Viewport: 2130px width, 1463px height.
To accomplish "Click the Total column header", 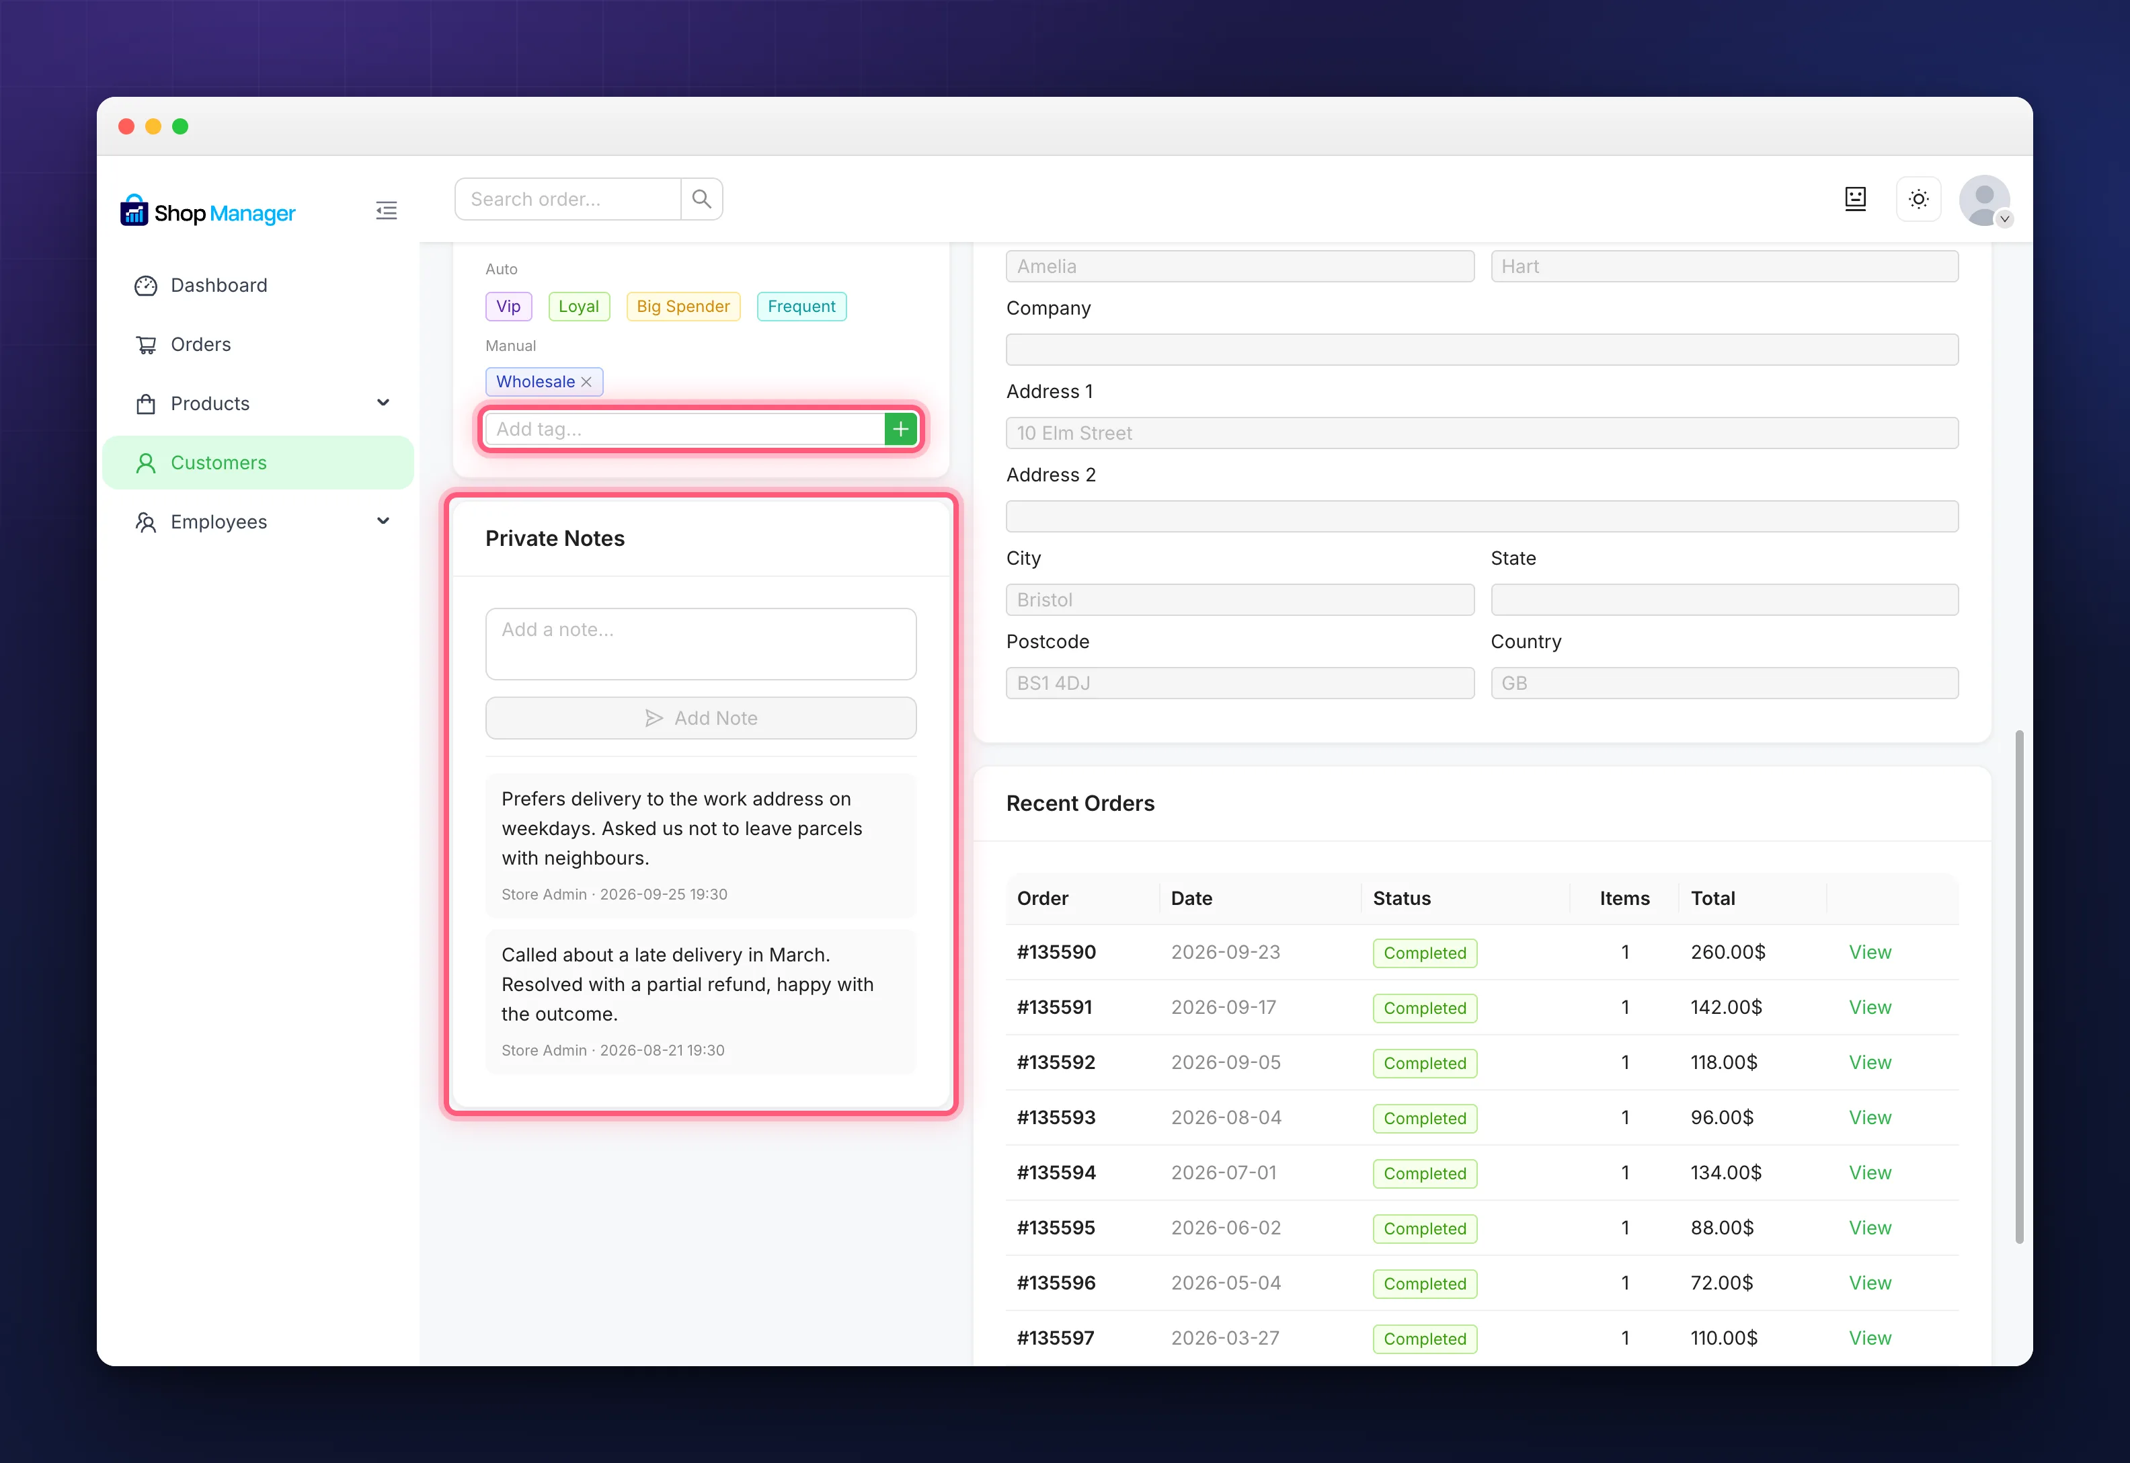I will coord(1713,898).
